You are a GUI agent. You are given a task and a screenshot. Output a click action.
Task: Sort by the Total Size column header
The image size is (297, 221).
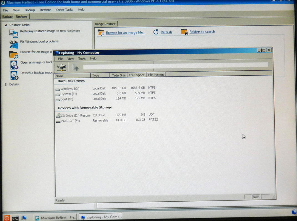(118, 75)
